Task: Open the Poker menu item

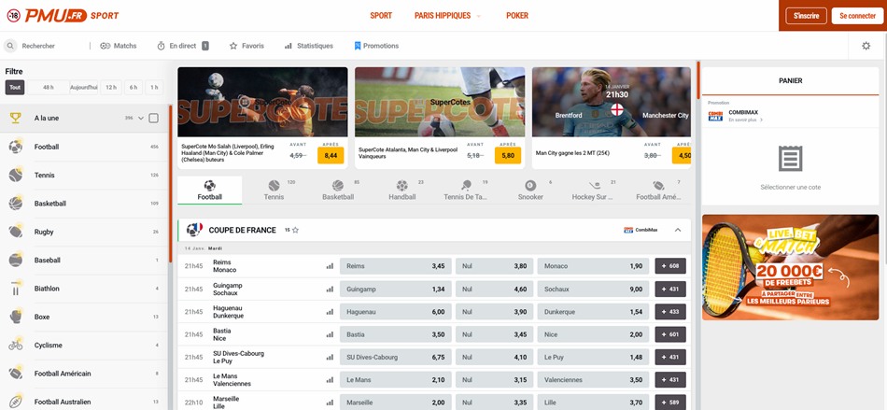Action: pyautogui.click(x=517, y=16)
